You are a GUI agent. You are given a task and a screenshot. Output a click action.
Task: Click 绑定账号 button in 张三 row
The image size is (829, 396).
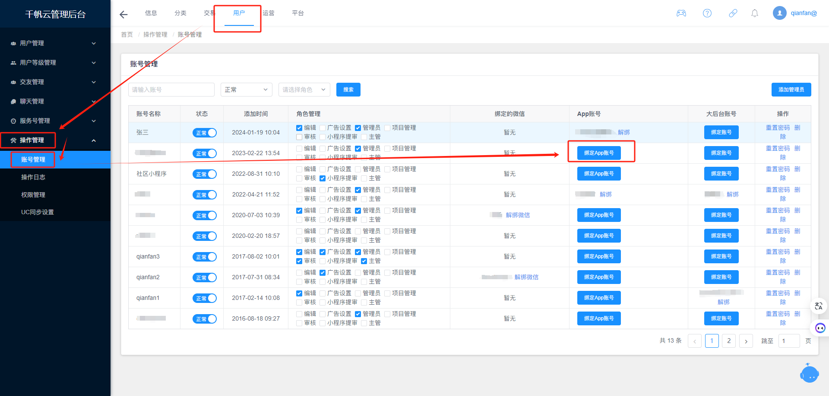click(721, 132)
